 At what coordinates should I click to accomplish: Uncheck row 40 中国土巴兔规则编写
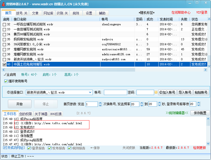click(4, 64)
